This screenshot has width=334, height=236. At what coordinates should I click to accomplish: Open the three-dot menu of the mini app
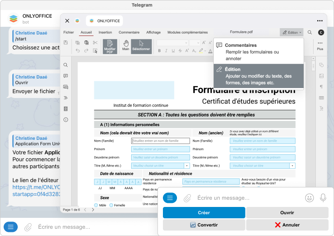pos(320,21)
